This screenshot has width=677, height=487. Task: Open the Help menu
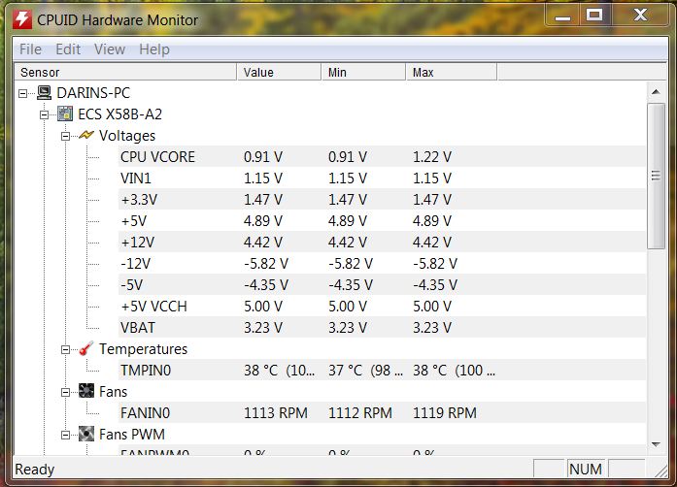[x=154, y=49]
